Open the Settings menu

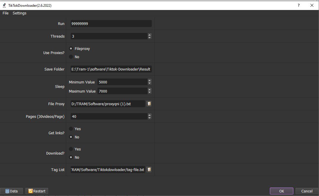coord(19,13)
